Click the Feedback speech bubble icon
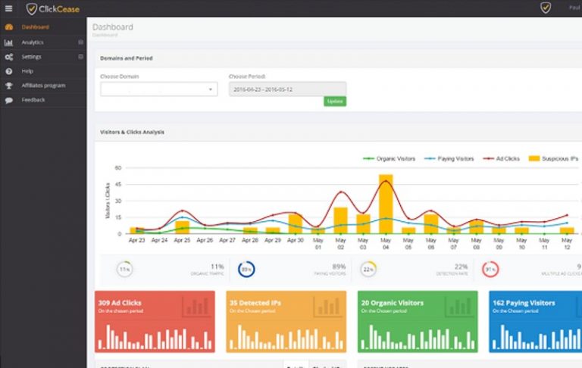The width and height of the screenshot is (582, 368). (9, 100)
